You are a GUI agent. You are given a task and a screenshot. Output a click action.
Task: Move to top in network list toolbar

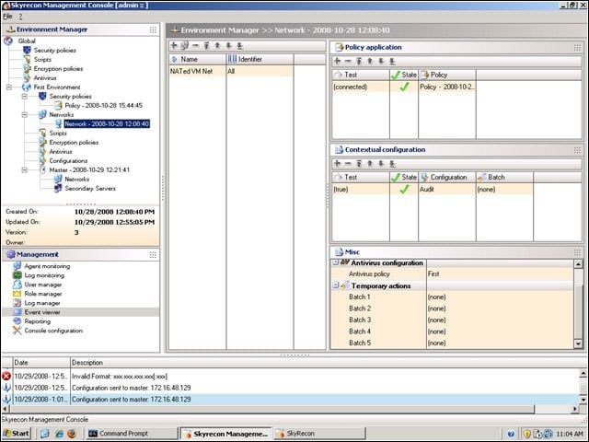click(x=206, y=46)
